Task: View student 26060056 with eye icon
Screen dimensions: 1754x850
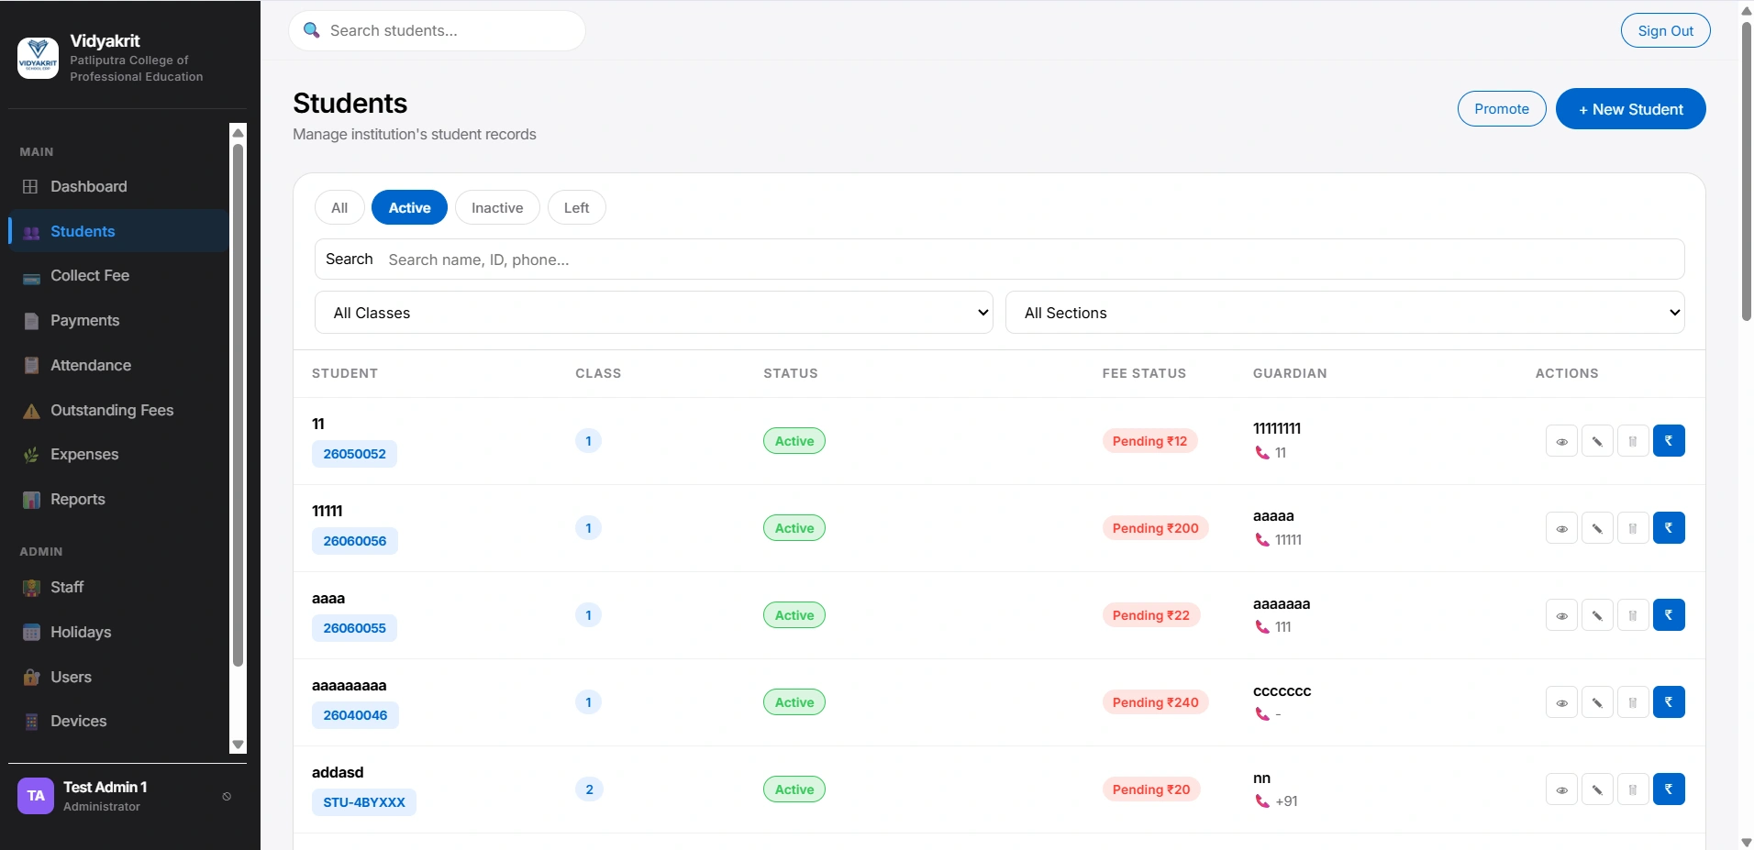Action: coord(1561,528)
